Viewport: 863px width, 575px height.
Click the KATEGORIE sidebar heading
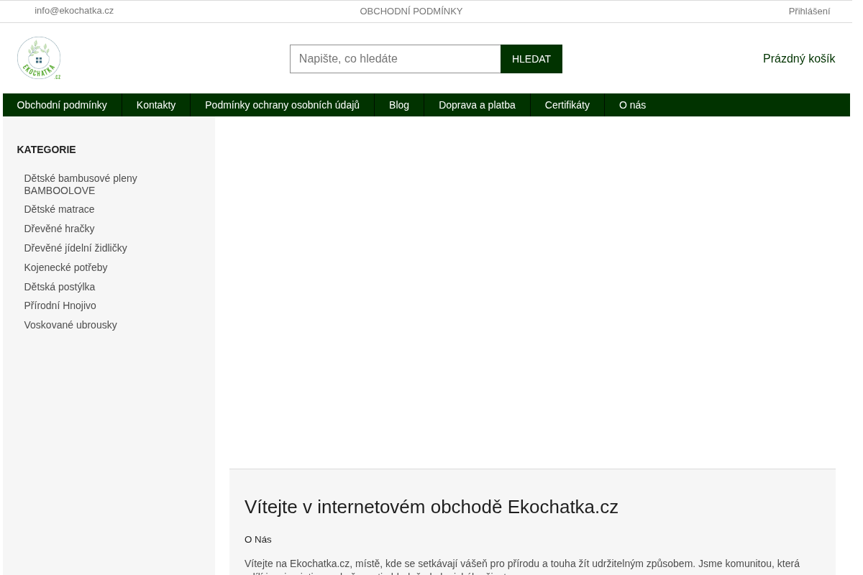coord(46,149)
